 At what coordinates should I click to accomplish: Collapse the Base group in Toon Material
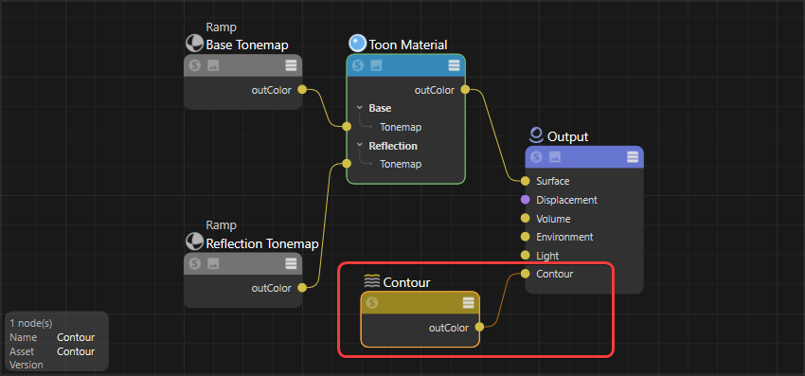point(359,108)
